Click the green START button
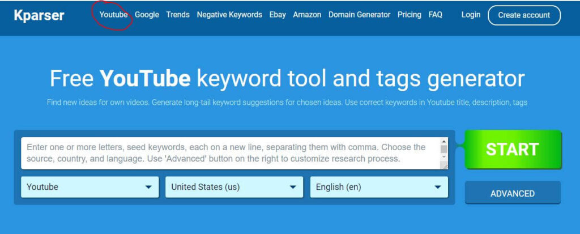580x234 pixels. [513, 149]
